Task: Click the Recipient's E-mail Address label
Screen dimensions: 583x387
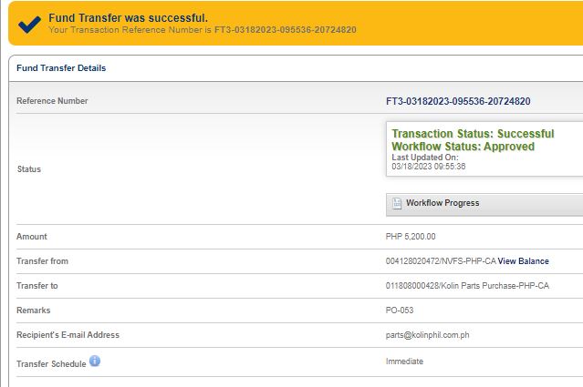Action: 68,335
